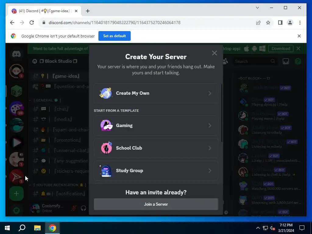This screenshot has height=234, width=312.
Task: Click the Study Group backpack icon
Action: coord(106,171)
